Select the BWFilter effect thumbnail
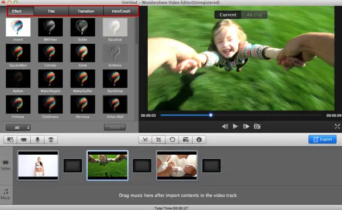Screen dimensions: 342x210 point(50,27)
